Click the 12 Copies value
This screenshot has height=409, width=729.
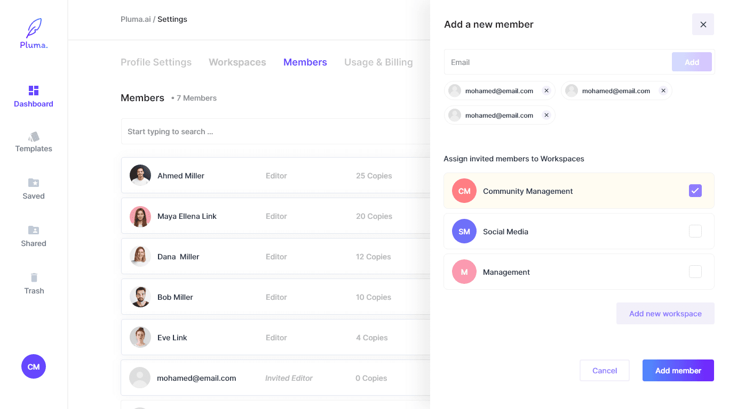[374, 257]
